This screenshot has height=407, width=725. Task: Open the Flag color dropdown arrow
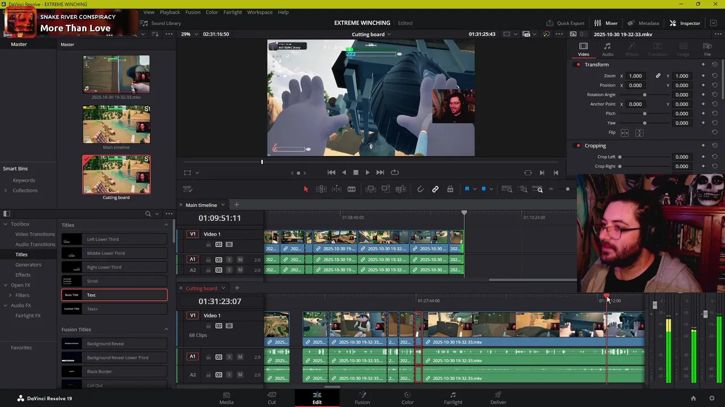coord(475,189)
